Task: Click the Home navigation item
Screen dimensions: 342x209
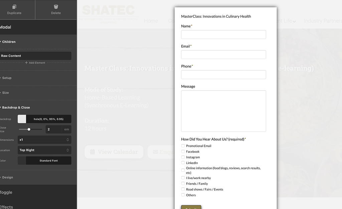Action: 151,21
